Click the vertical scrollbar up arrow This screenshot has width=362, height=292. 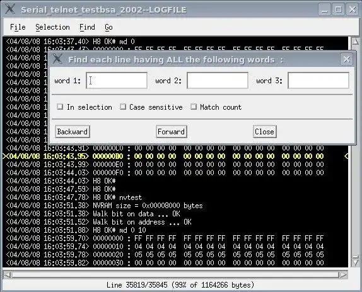[x=355, y=42]
